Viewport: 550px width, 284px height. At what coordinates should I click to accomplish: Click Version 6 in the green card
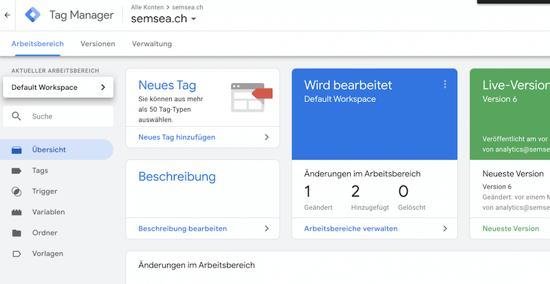[500, 99]
